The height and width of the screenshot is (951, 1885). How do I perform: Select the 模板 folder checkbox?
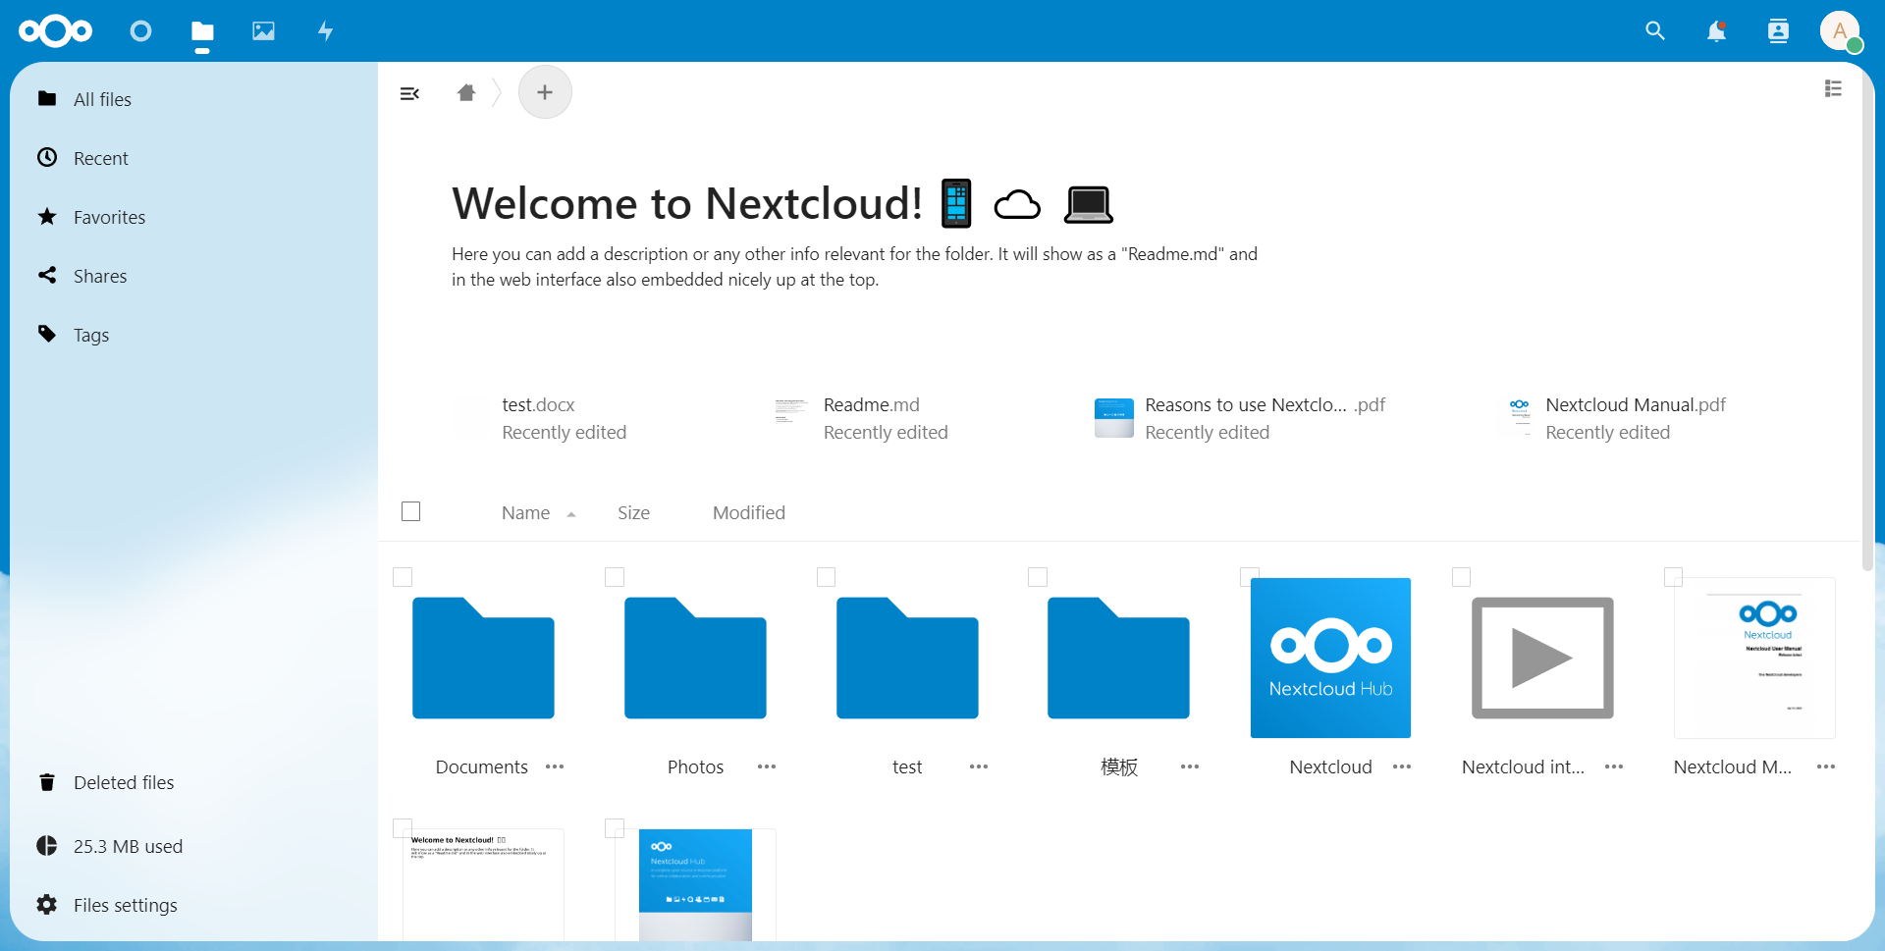pos(1038,577)
